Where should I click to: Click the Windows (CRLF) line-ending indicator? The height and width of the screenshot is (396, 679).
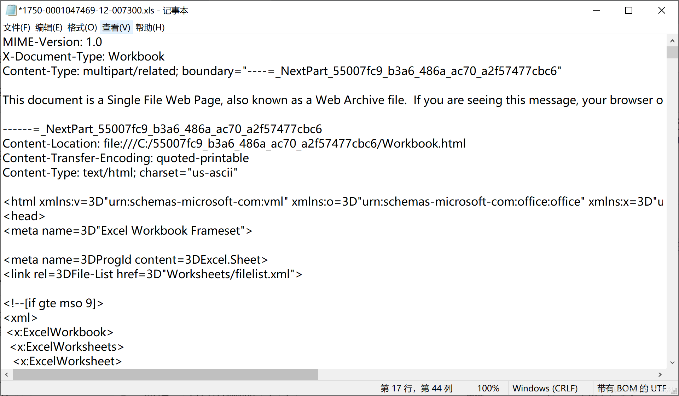(545, 388)
